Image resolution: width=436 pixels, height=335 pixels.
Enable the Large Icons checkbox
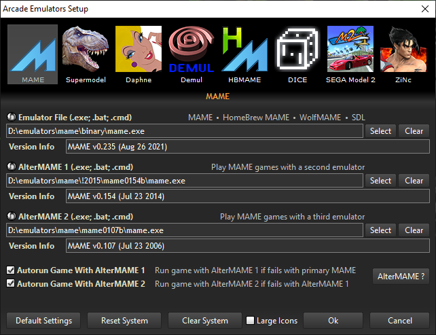[x=251, y=321]
